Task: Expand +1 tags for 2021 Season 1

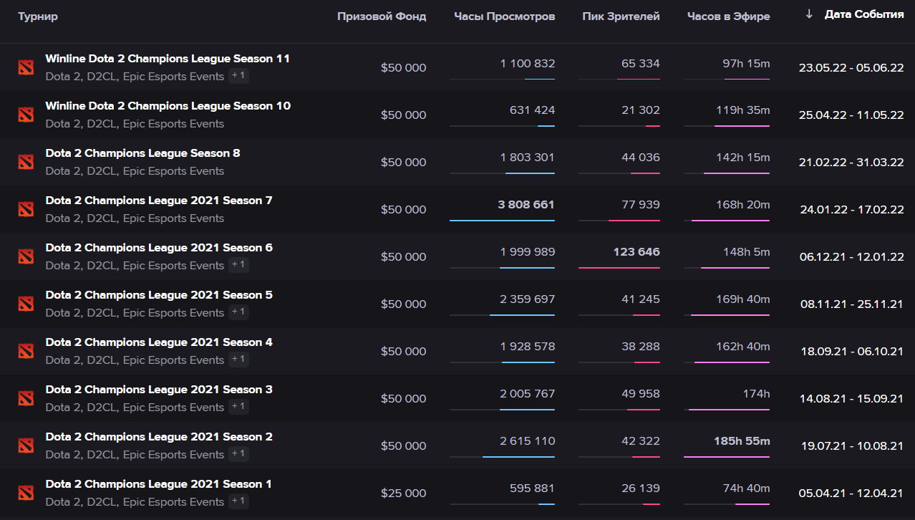Action: tap(238, 501)
